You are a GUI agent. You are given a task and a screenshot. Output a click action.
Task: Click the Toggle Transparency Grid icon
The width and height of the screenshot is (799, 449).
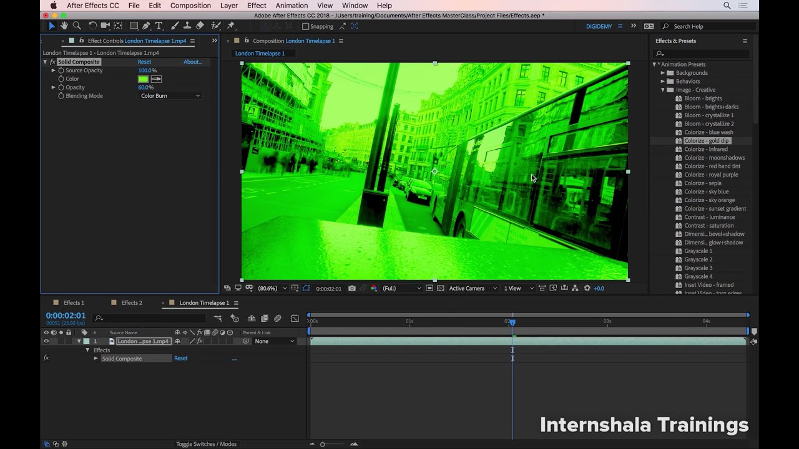(x=441, y=288)
